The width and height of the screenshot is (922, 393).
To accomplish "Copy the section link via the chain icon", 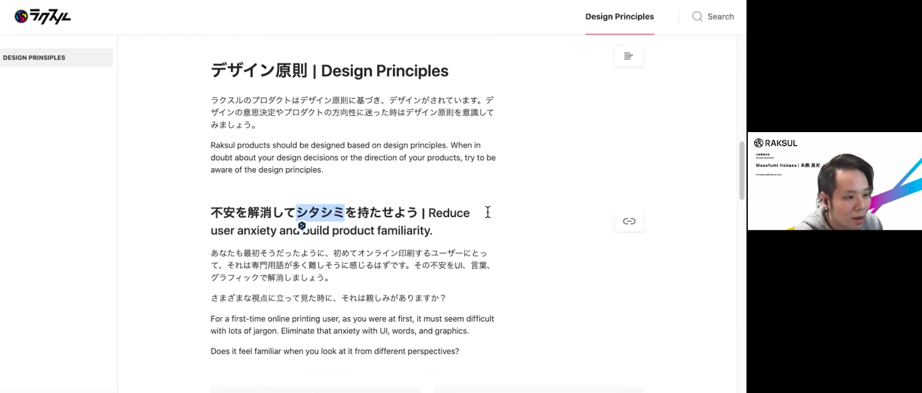I will point(629,221).
